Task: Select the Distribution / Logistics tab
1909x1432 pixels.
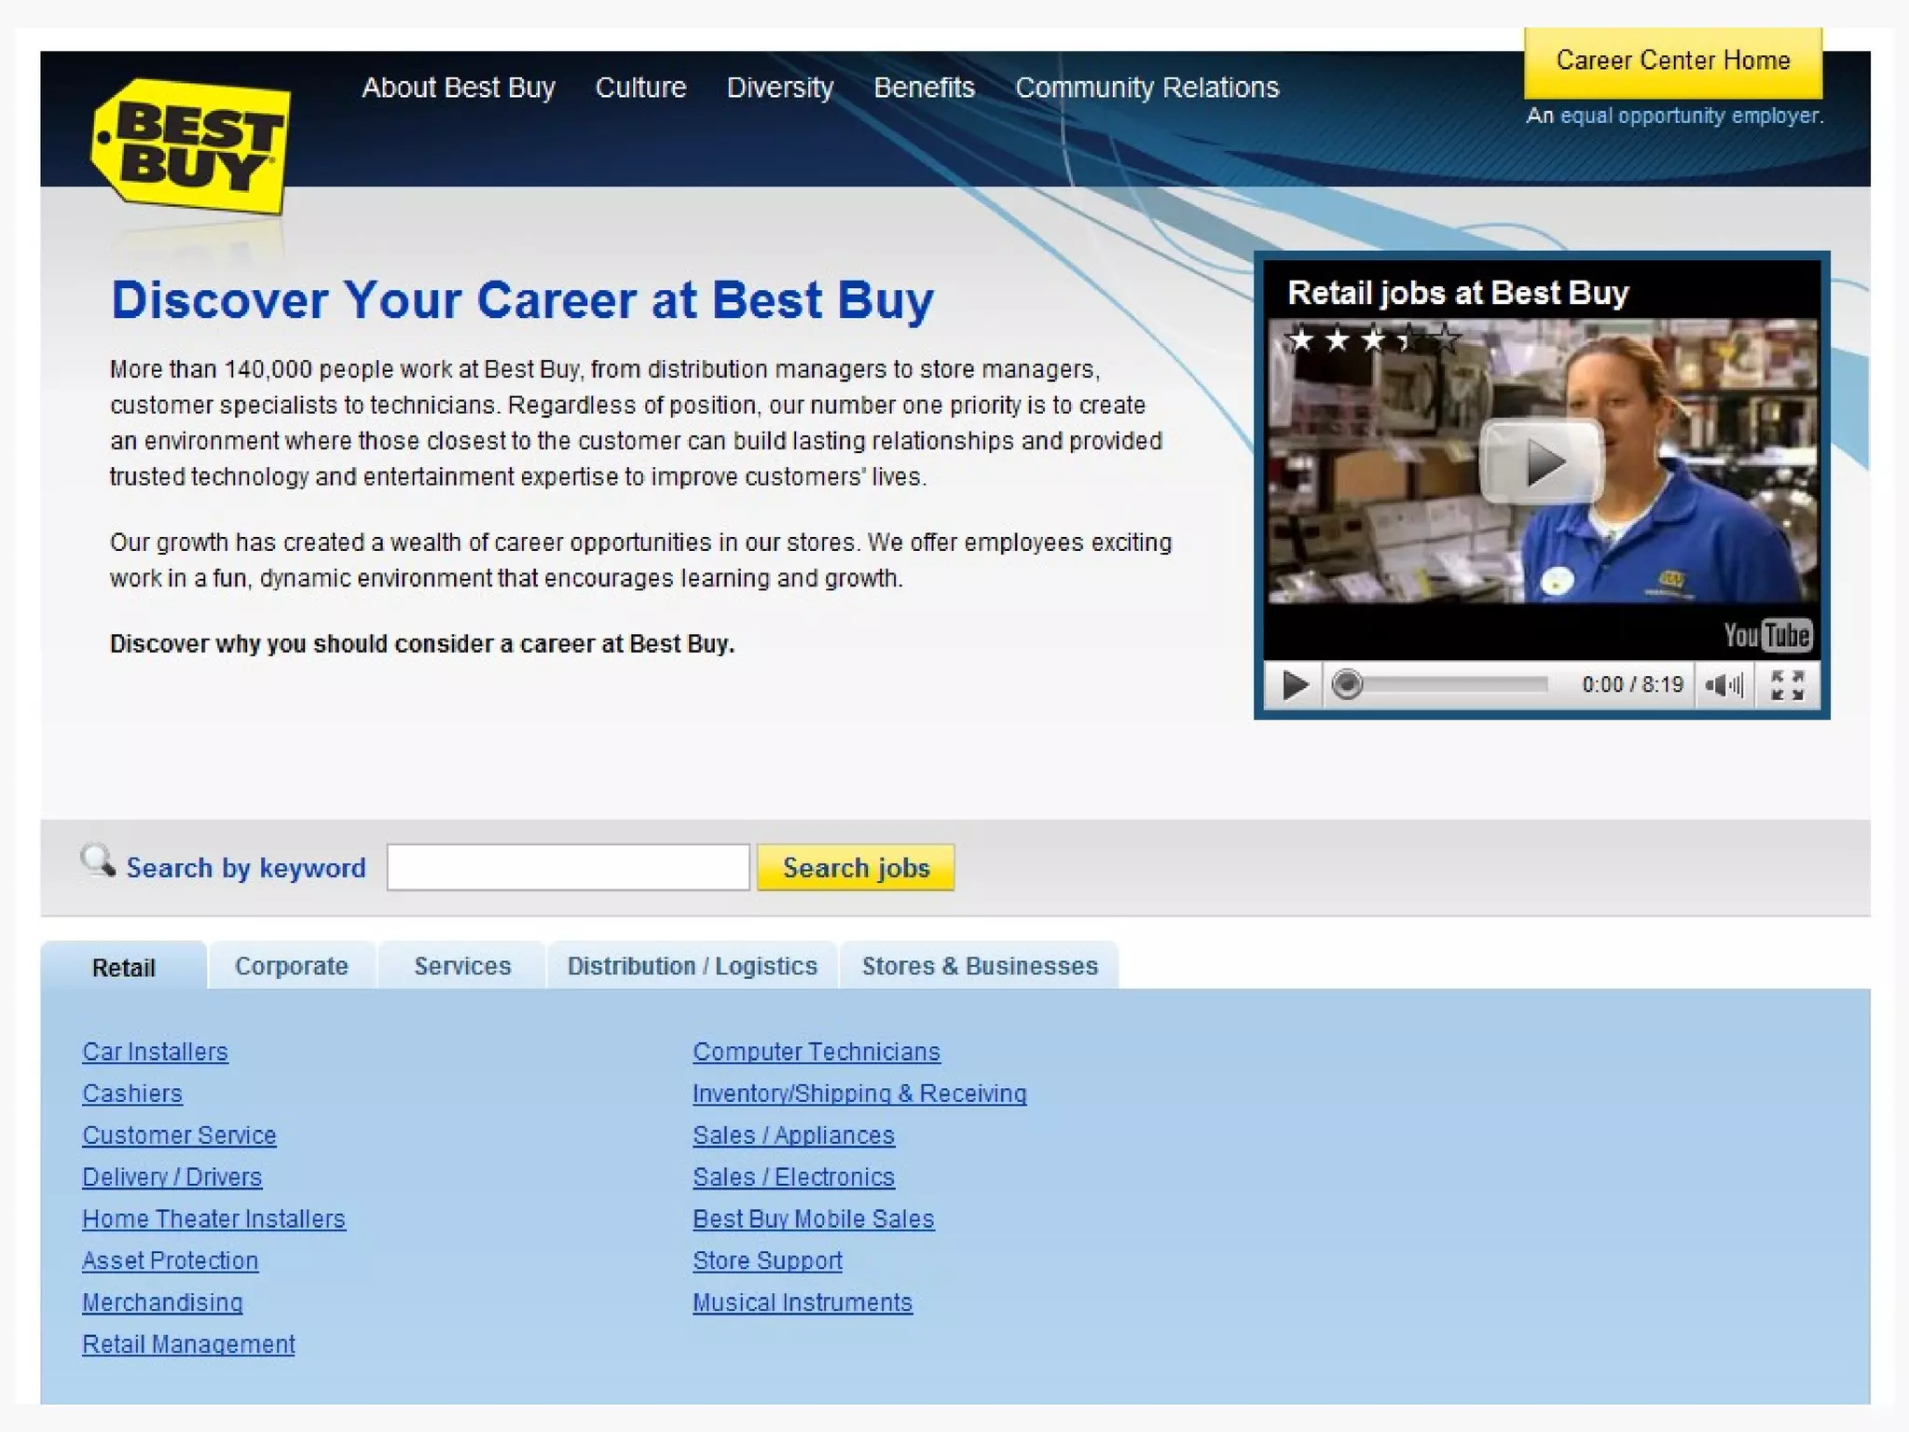Action: click(x=692, y=967)
